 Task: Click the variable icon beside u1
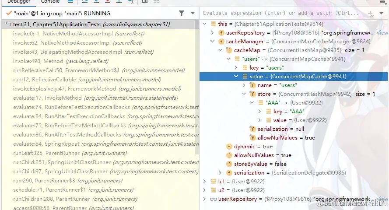click(x=214, y=182)
